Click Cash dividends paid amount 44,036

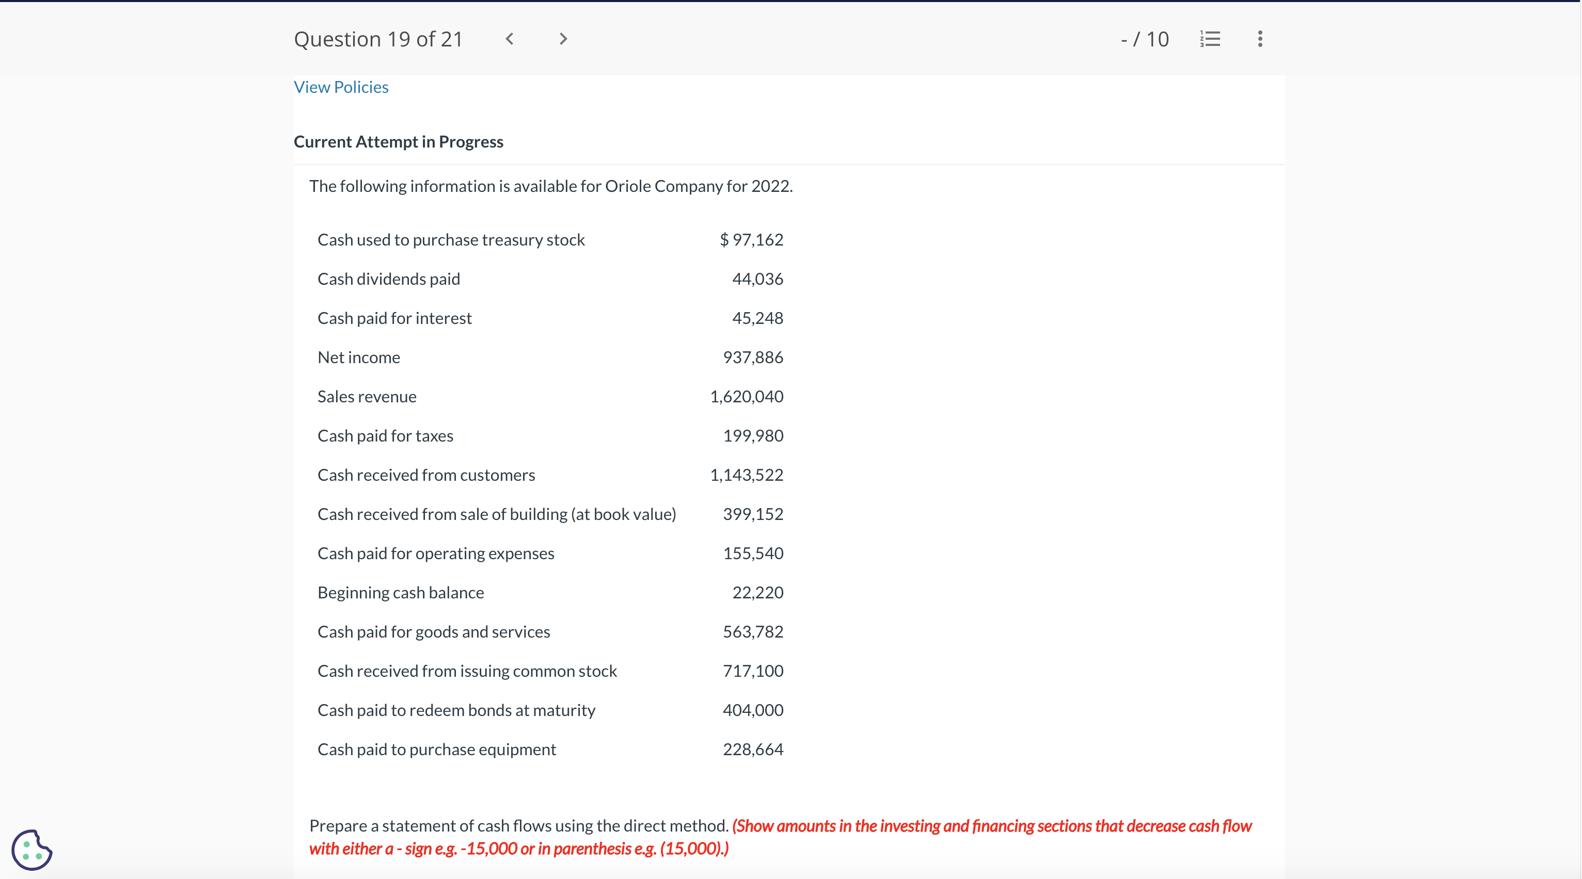click(757, 279)
